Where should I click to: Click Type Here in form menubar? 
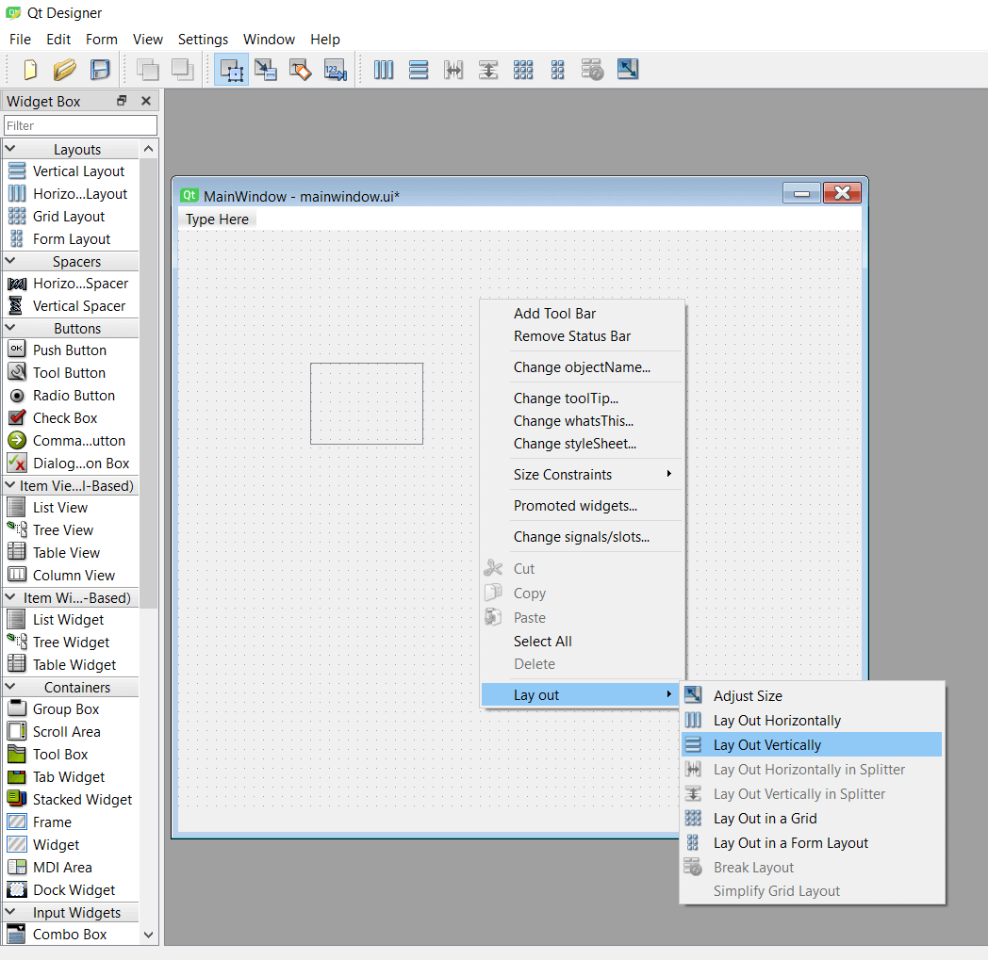click(217, 220)
